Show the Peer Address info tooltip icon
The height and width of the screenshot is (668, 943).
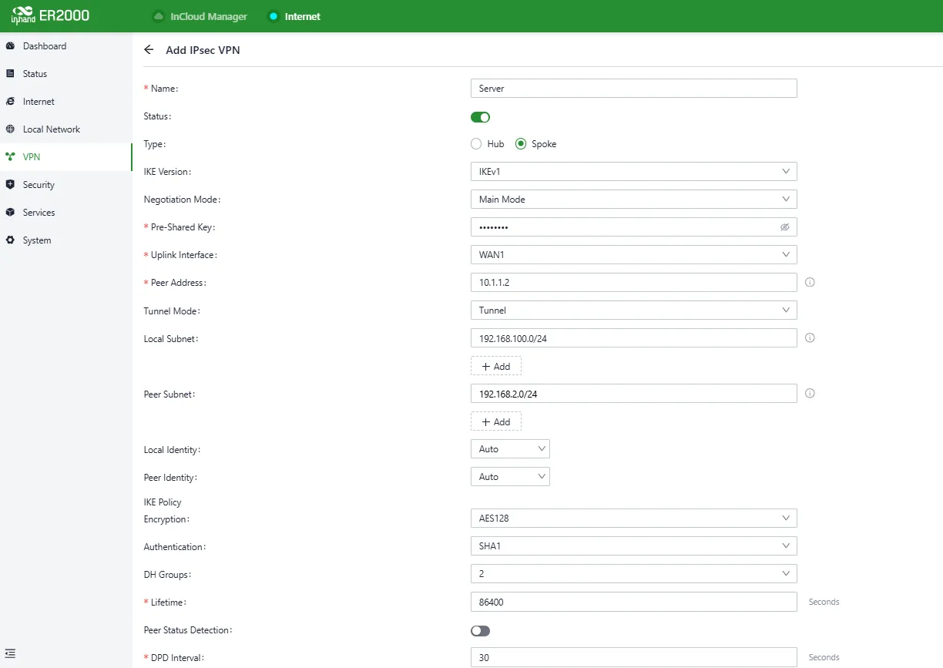click(x=810, y=283)
